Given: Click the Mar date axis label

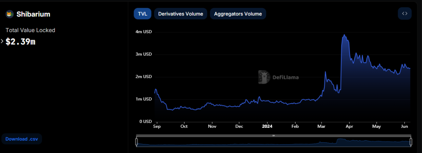Looking at the screenshot, I should point(321,126).
